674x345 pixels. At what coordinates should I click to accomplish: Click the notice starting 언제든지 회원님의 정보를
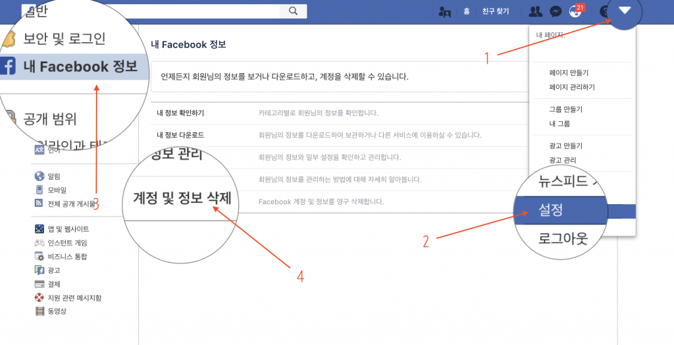coord(284,76)
